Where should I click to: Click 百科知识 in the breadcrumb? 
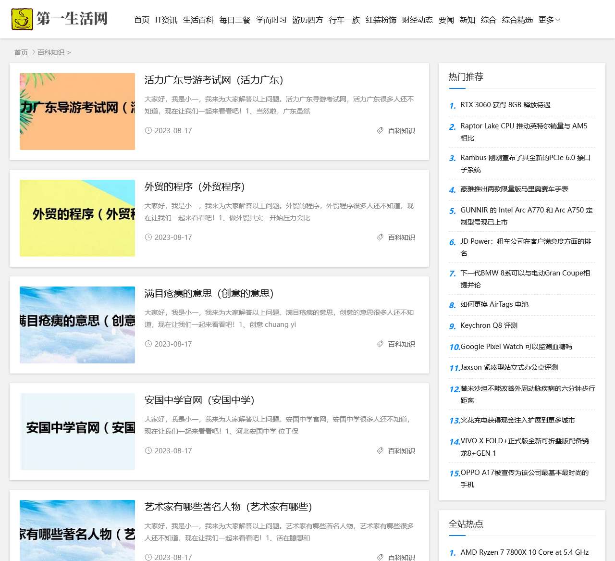tap(51, 52)
